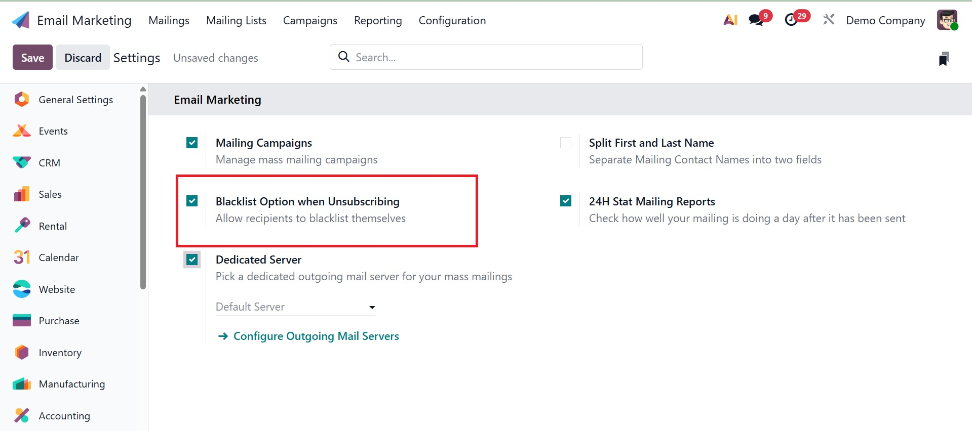This screenshot has height=431, width=972.
Task: Open the Demo Company switcher
Action: (x=885, y=21)
